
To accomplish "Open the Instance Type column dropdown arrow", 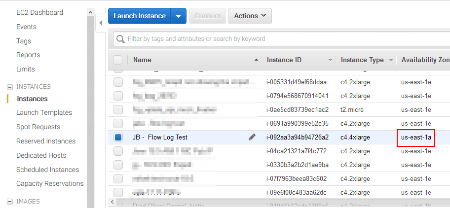I will [391, 60].
